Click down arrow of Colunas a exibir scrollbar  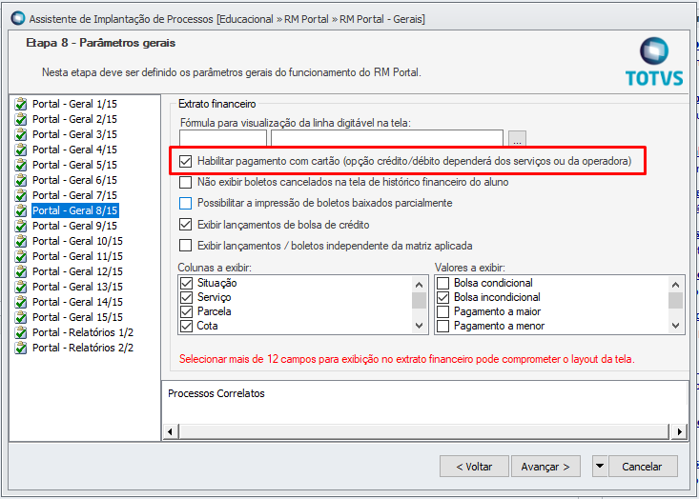coord(419,326)
